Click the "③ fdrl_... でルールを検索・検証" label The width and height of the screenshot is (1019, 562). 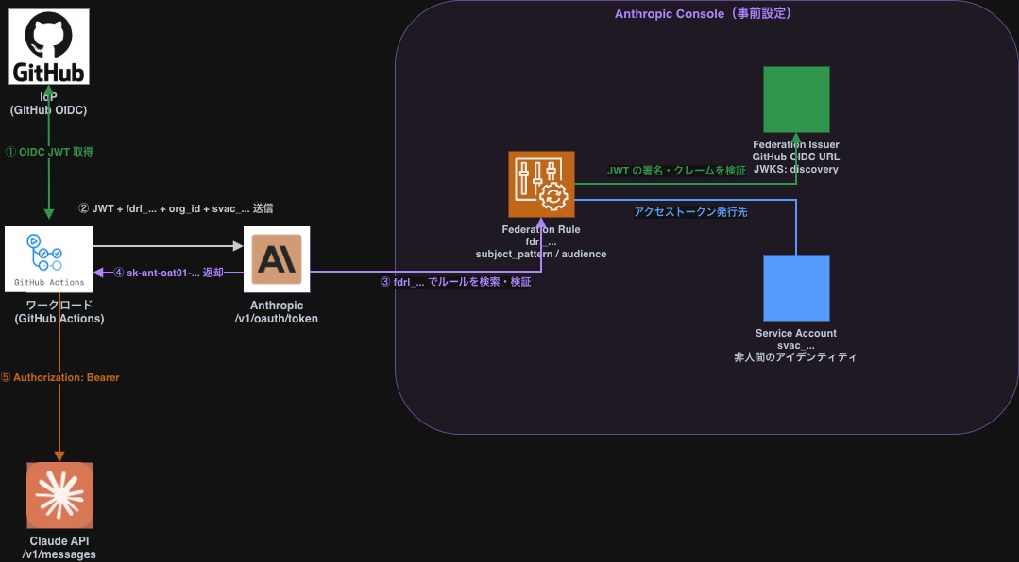[x=455, y=282]
